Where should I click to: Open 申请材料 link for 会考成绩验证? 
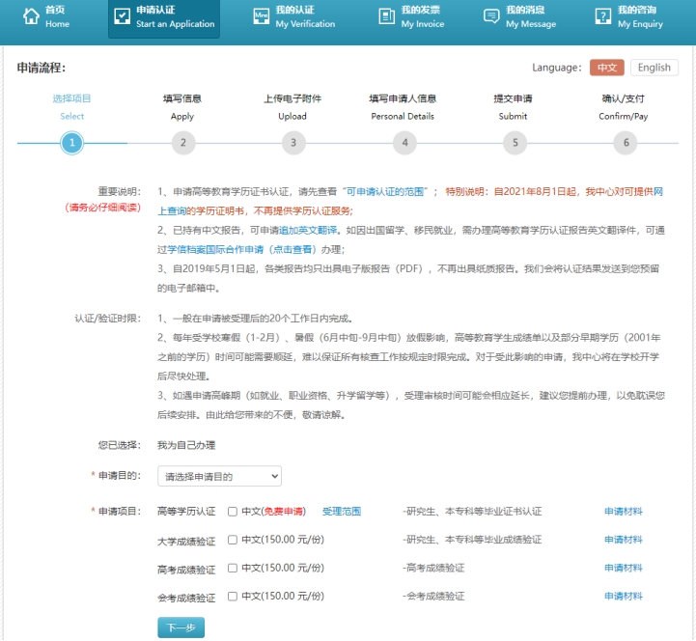coord(623,597)
